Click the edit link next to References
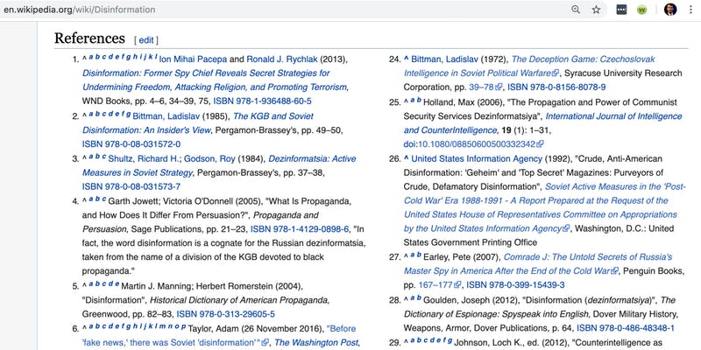 click(146, 40)
